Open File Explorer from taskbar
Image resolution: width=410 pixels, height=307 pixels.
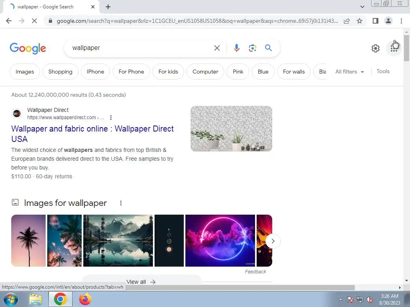coord(36,299)
